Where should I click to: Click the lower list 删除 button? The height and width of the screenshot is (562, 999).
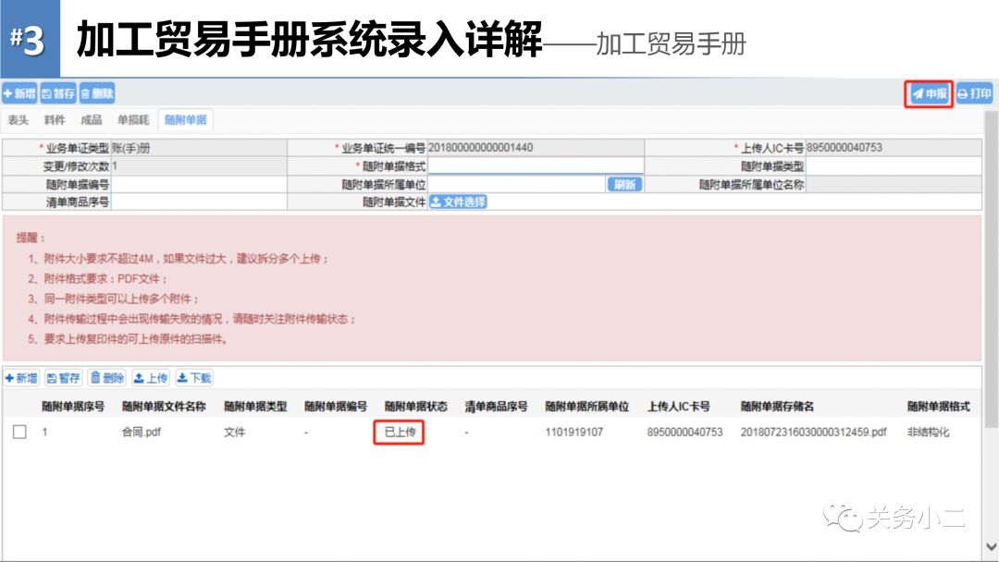click(107, 378)
